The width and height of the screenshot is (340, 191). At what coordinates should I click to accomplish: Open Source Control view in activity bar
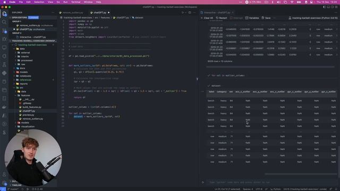[4, 31]
